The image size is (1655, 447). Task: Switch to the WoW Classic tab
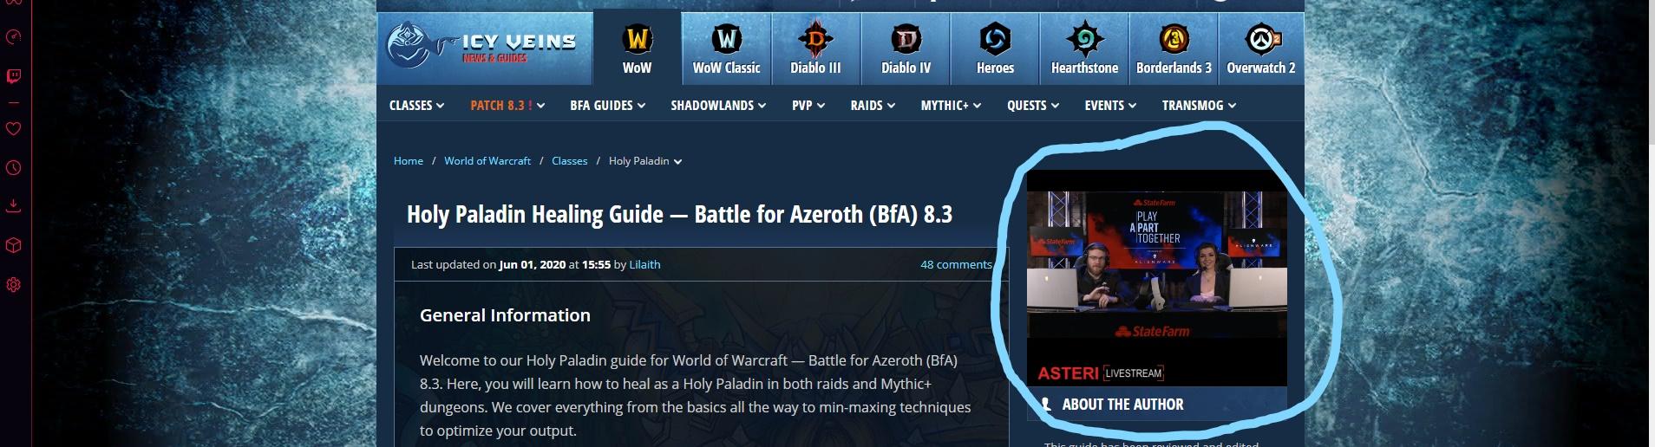point(726,49)
